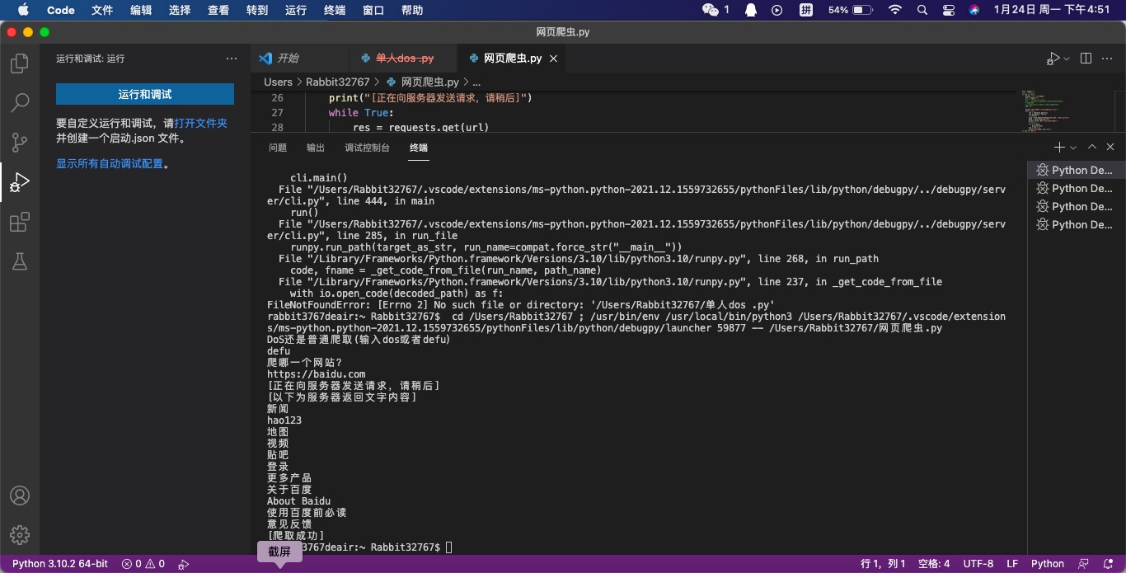Image resolution: width=1126 pixels, height=573 pixels.
Task: Click the 空格: 4 indentation setting
Action: [x=934, y=564]
